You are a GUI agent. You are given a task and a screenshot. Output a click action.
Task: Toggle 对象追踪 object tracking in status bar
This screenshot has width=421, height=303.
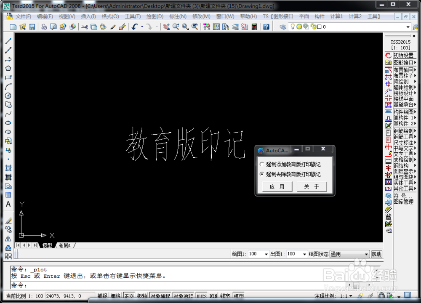184,296
